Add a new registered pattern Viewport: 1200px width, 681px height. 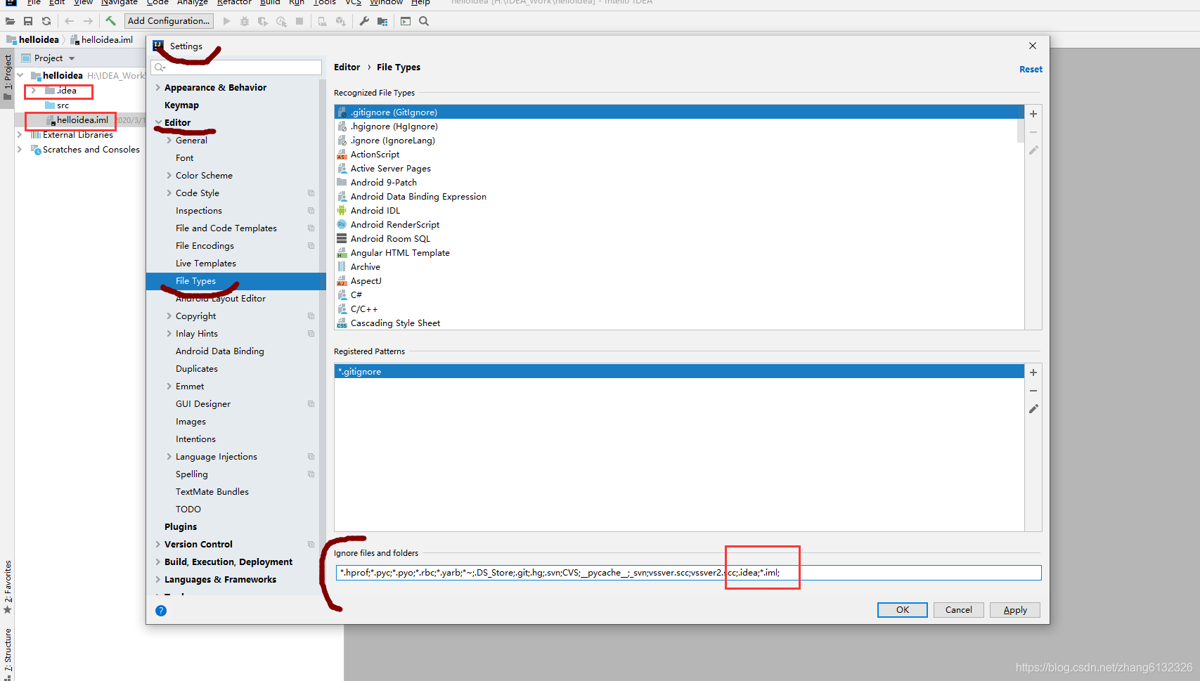(1033, 372)
